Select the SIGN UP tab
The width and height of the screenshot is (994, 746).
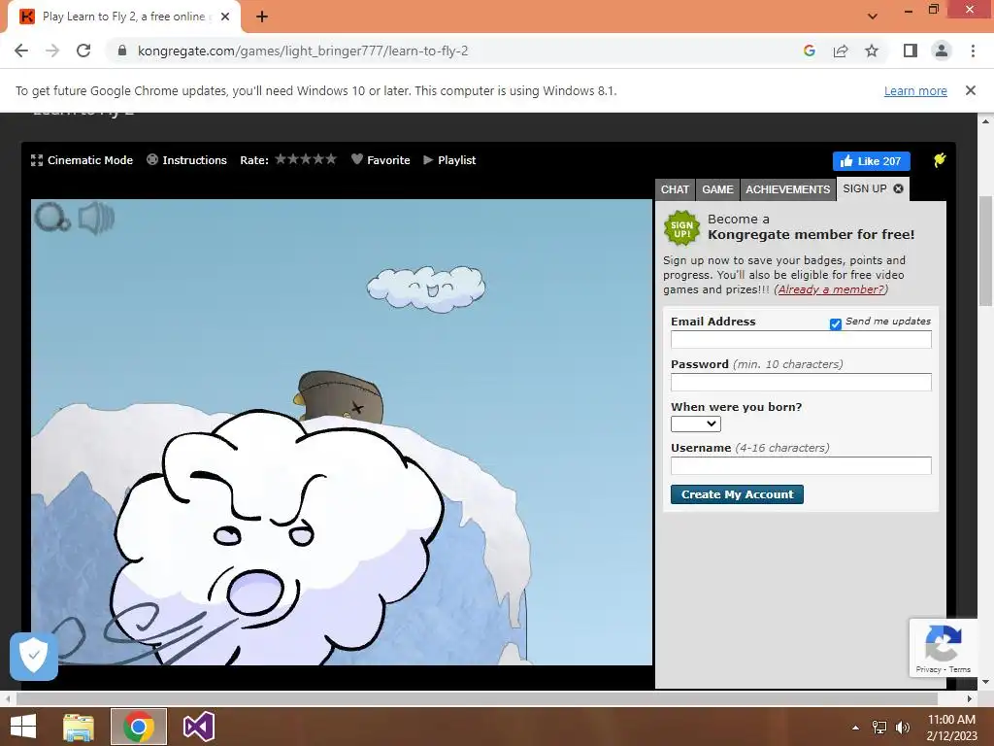(x=865, y=189)
